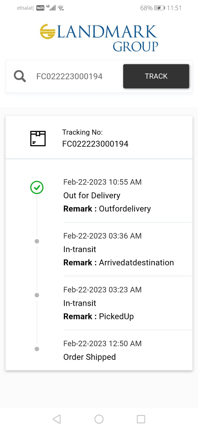Click the timeline dot for 03:36 AM
The width and height of the screenshot is (198, 430).
37,241
